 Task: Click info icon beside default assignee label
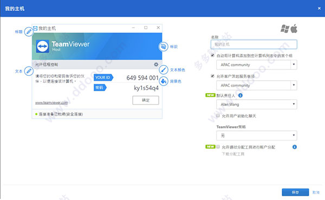240,95
